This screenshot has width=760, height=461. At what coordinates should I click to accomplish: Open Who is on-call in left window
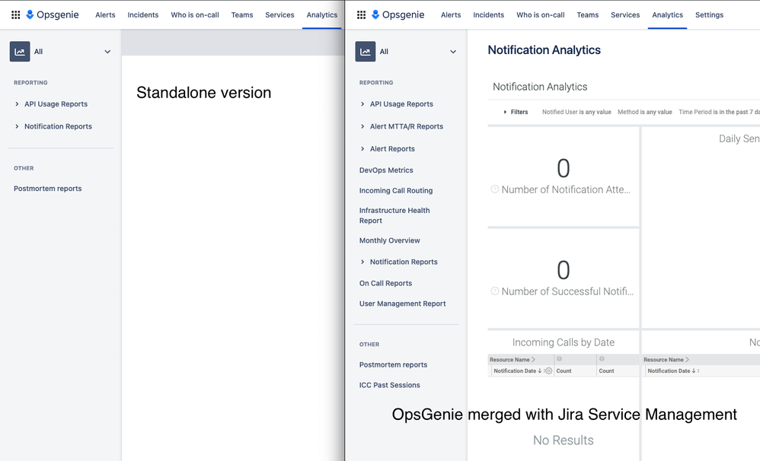coord(195,15)
